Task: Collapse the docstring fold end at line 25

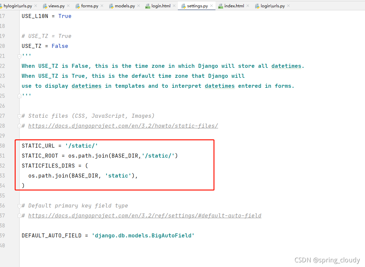Action: click(x=20, y=96)
